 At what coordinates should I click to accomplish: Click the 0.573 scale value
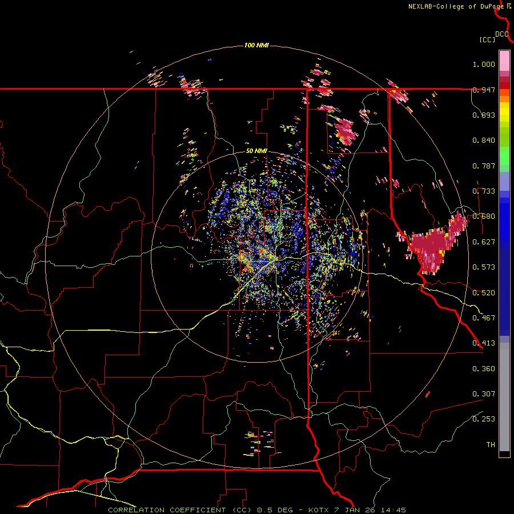pos(484,267)
